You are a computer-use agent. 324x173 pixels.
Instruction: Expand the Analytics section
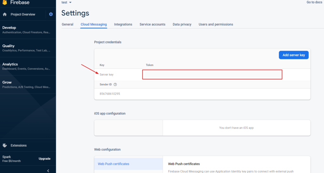coord(28,66)
